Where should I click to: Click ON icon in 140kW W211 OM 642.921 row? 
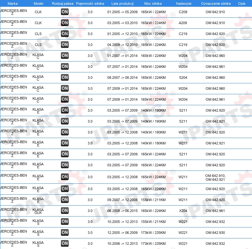(x=65, y=143)
